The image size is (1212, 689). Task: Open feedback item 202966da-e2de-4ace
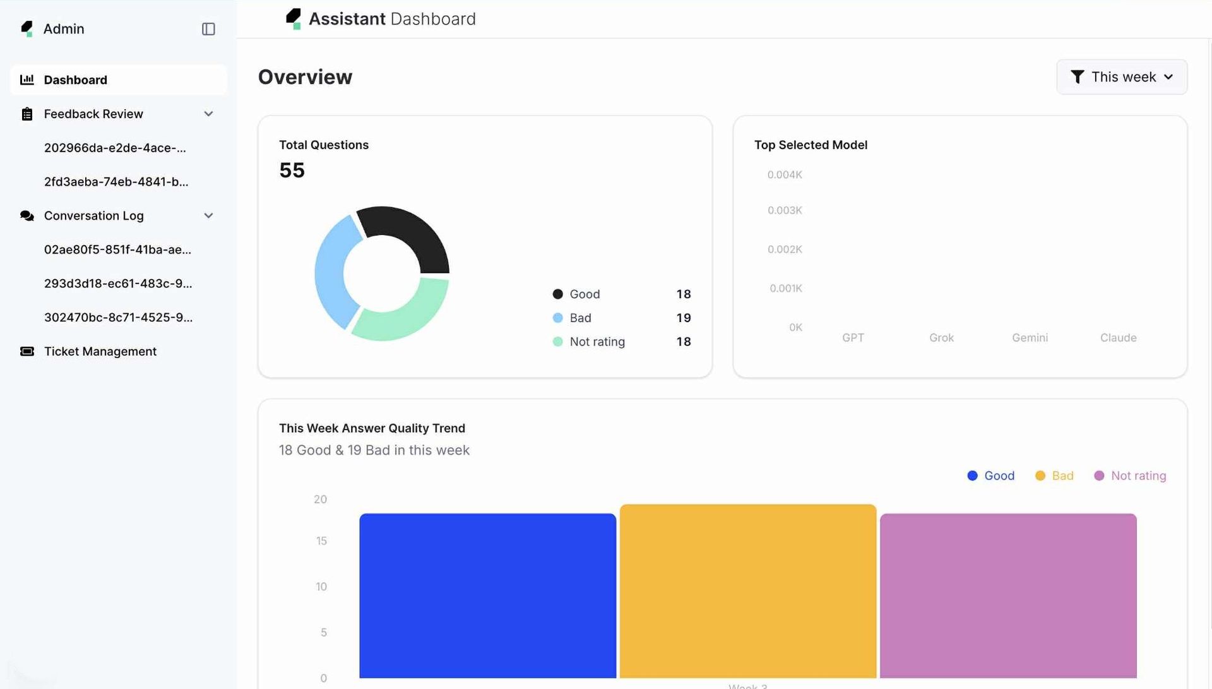(x=115, y=148)
